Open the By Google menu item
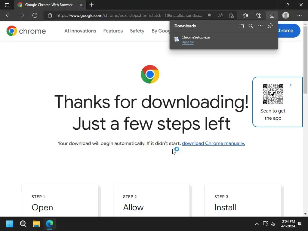Image resolution: width=308 pixels, height=231 pixels. (161, 31)
